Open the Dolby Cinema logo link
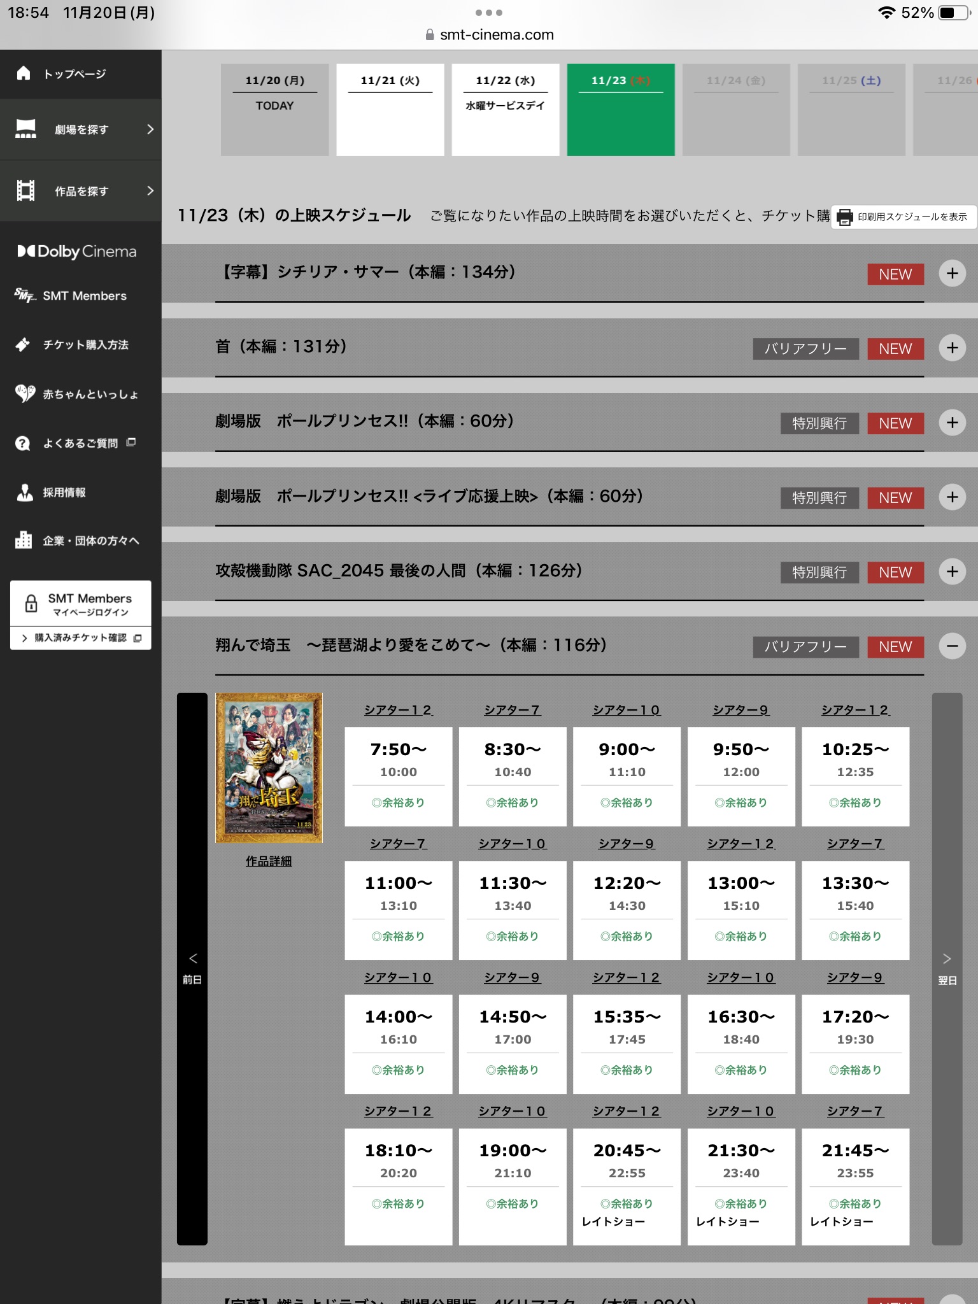978x1304 pixels. tap(77, 252)
